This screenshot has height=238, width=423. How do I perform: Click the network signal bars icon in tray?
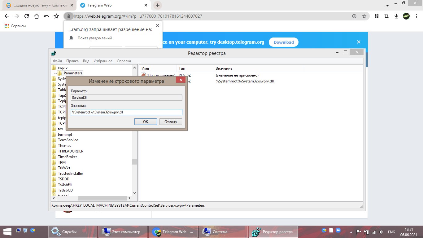point(374,232)
